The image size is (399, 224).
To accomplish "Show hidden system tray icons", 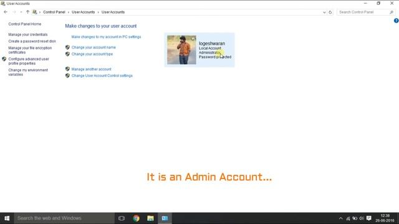I will click(x=341, y=218).
